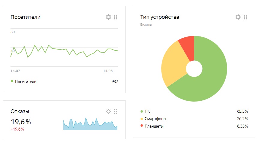The width and height of the screenshot is (261, 144).
Task: Toggle the Посетители legend series
Action: tap(25, 82)
